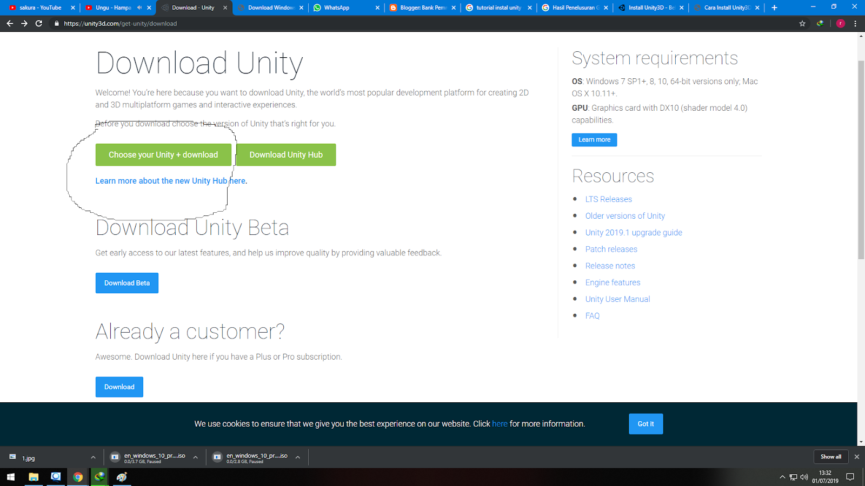Click 'here' link in cookie banner

[x=500, y=424]
